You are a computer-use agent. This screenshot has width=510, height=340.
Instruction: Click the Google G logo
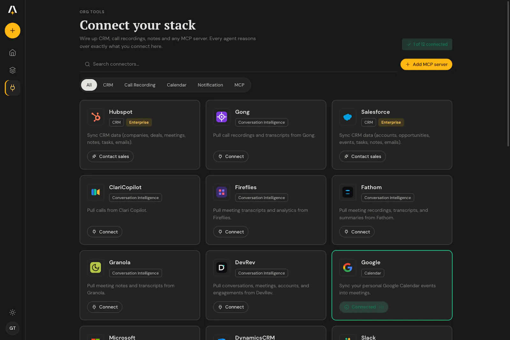click(347, 267)
